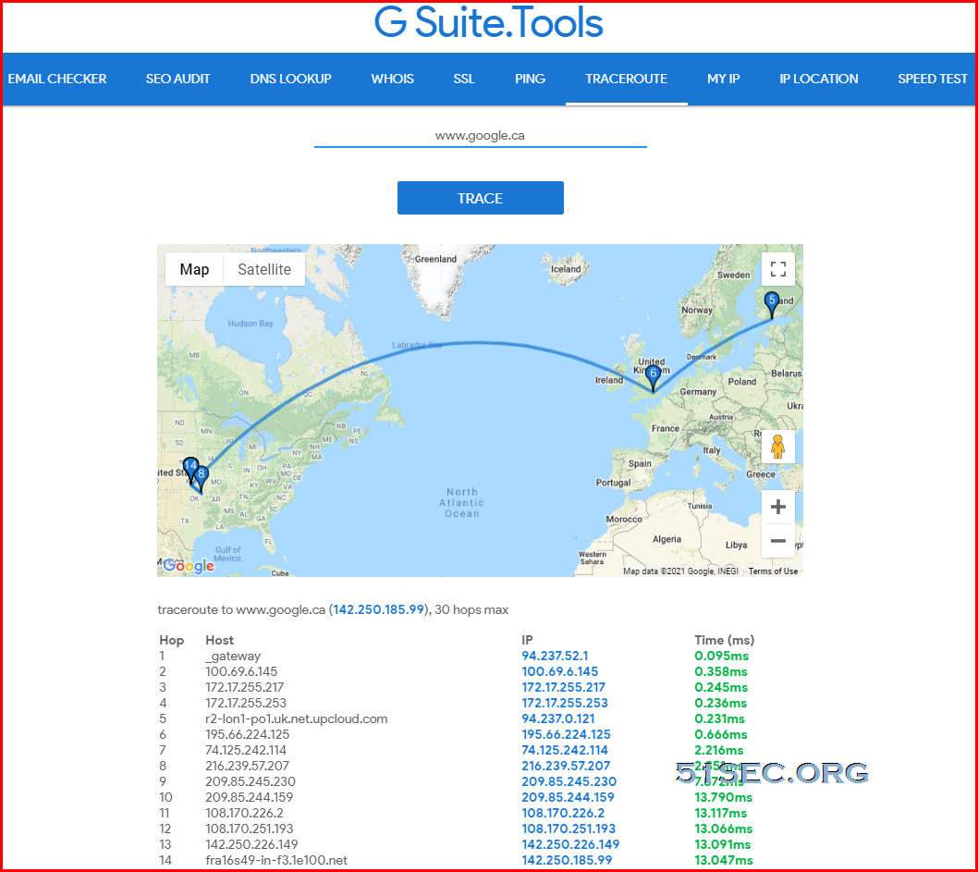Go to the DNS Lookup tab
Viewport: 978px width, 872px height.
[290, 80]
